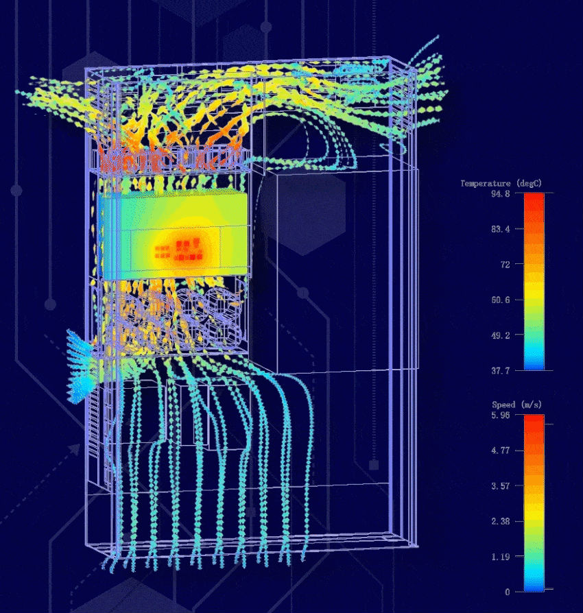This screenshot has width=583, height=613.
Task: Click the 2.38 speed tick label
Action: click(x=501, y=521)
